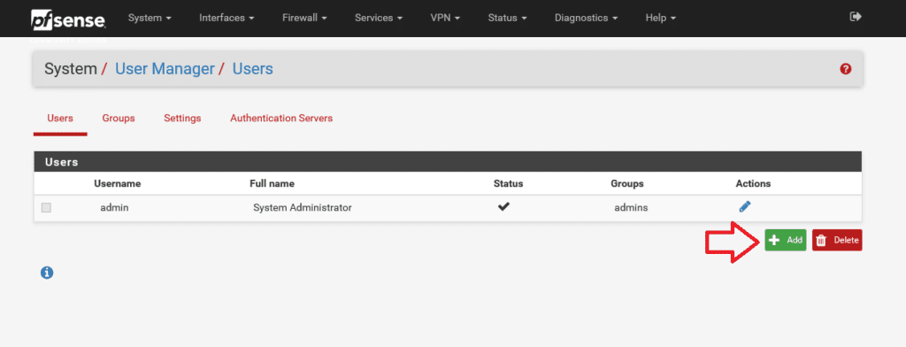Open the Help dropdown menu
This screenshot has width=906, height=347.
660,18
